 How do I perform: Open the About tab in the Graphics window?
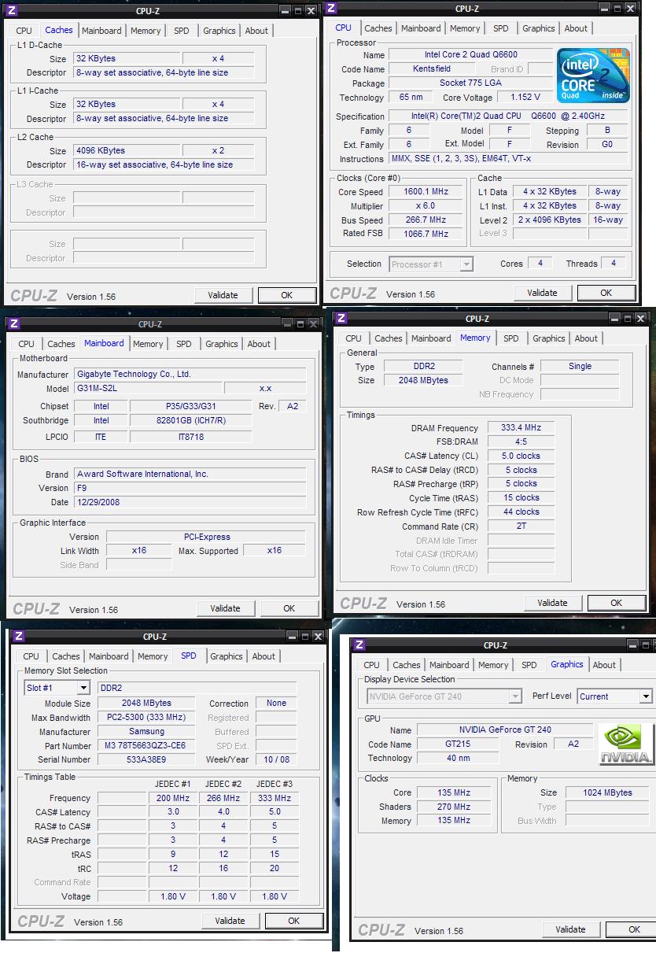(604, 665)
